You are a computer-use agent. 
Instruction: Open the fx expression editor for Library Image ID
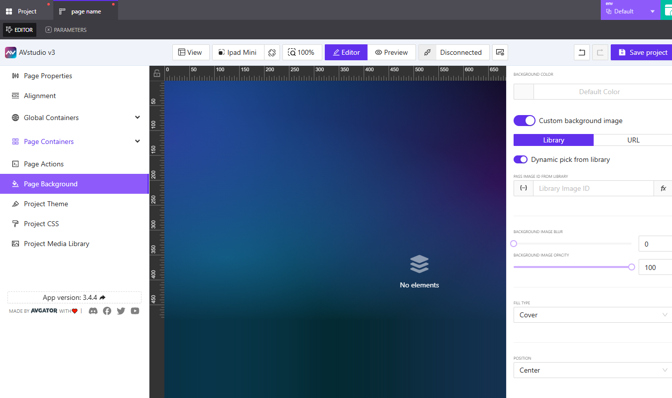pyautogui.click(x=663, y=188)
